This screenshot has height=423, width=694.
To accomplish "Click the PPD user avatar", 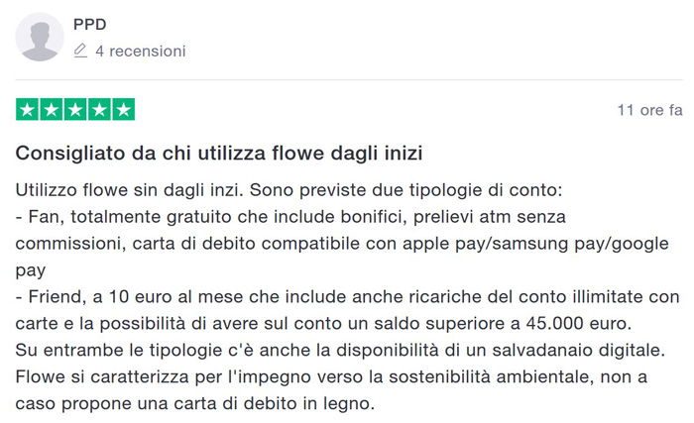I will (40, 38).
